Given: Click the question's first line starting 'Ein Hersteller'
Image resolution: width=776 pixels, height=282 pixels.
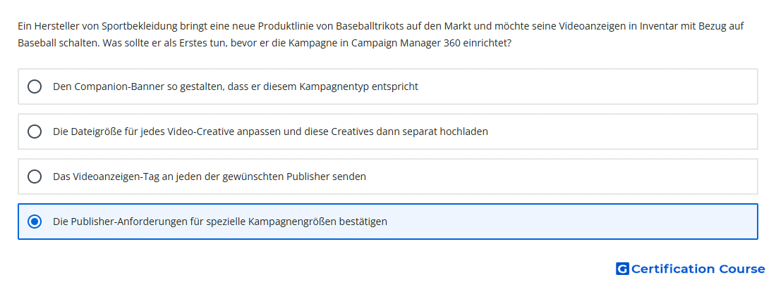Looking at the screenshot, I should (381, 25).
